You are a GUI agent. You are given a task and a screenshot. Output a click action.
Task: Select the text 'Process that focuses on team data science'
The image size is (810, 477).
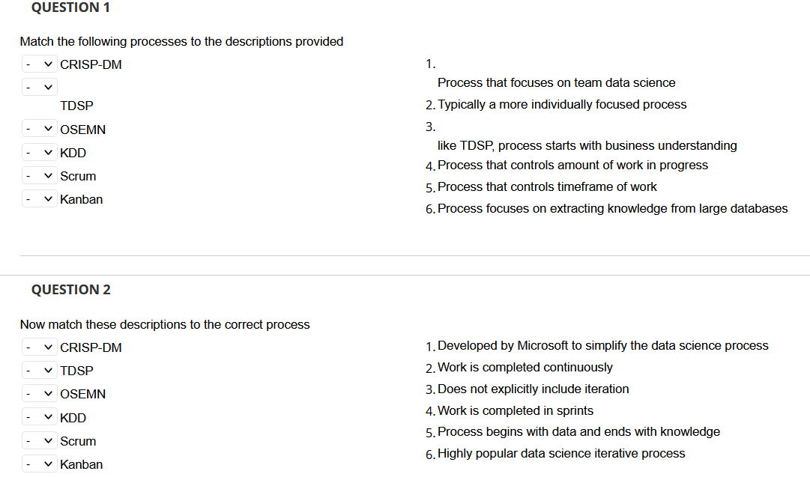tap(555, 82)
